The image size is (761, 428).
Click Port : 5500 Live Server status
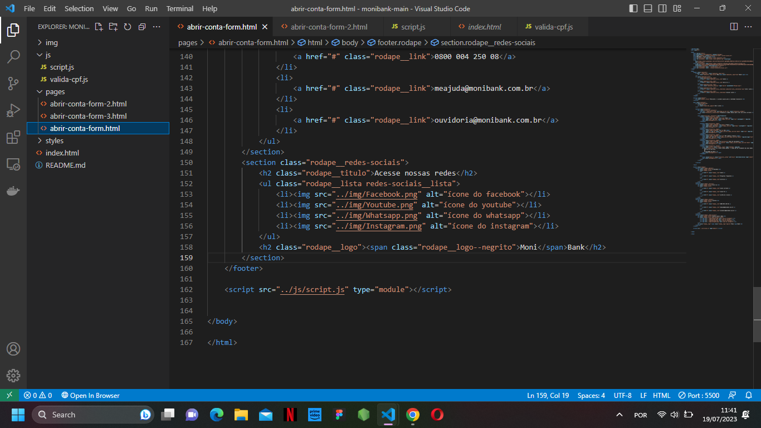(x=699, y=395)
